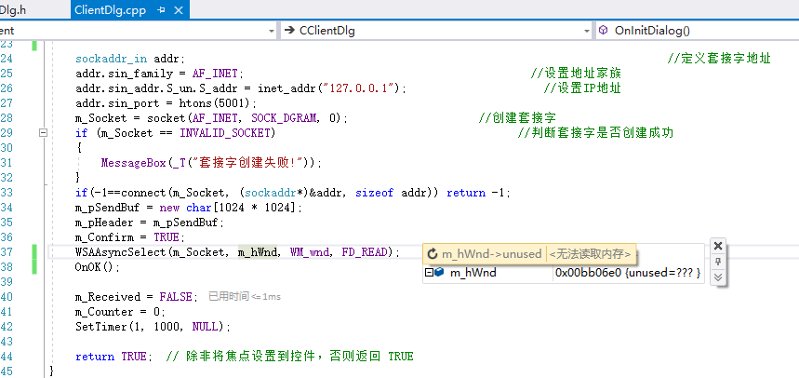Click FD_READ in the WSAAsyncSelect call

click(x=366, y=252)
